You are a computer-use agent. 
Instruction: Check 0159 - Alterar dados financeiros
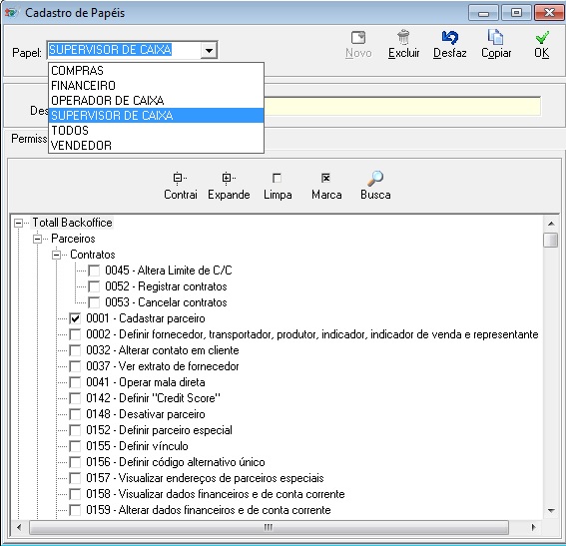pyautogui.click(x=75, y=510)
